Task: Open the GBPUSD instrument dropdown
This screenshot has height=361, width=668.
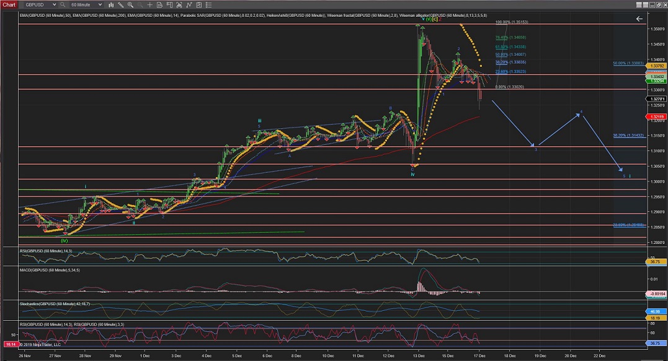Action: click(40, 5)
